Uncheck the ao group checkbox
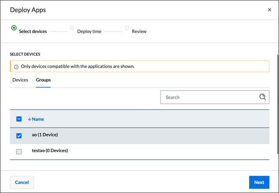The image size is (279, 193). [x=19, y=136]
